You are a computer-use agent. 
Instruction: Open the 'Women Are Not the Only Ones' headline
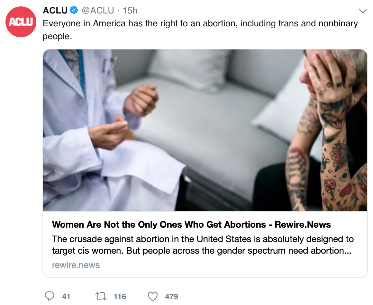[x=191, y=224]
